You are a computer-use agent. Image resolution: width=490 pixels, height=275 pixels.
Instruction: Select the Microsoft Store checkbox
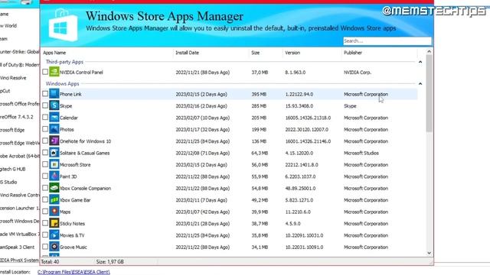tap(45, 164)
